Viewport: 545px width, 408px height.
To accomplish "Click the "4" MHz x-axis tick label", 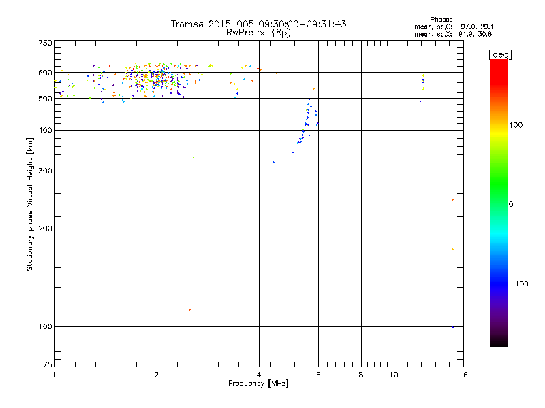I will click(259, 375).
